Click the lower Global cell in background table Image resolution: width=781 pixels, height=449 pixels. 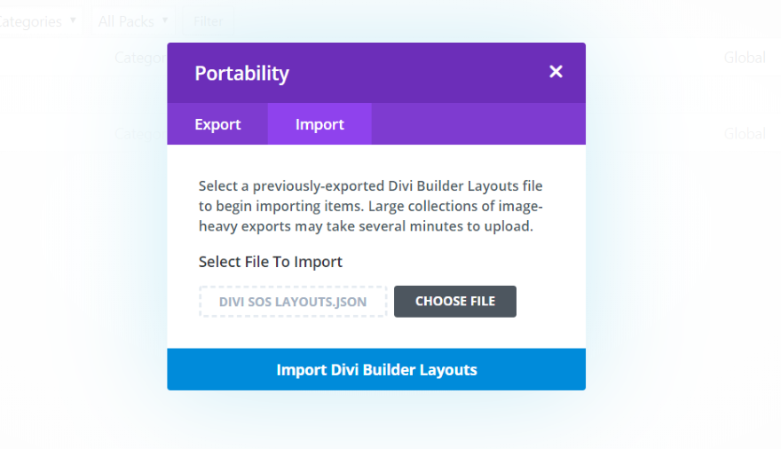tap(744, 134)
